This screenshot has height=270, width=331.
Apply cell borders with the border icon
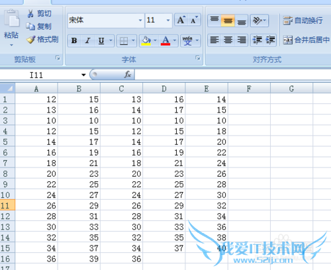tap(124, 40)
